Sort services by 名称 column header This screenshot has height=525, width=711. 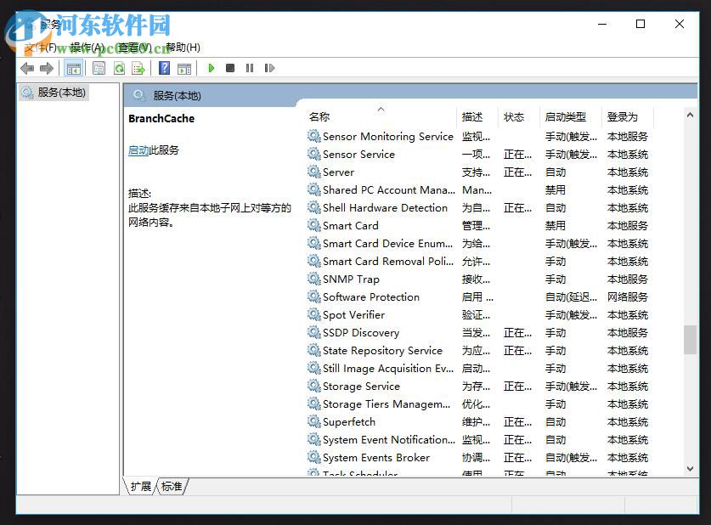[318, 116]
